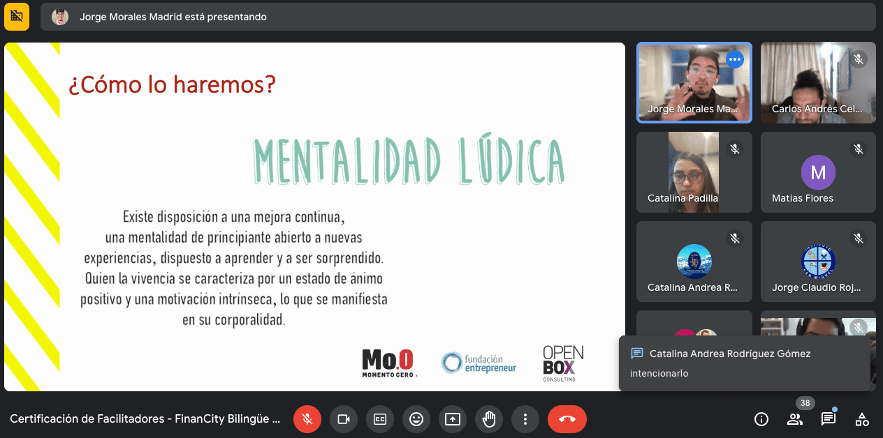This screenshot has height=438, width=883.
Task: Click the 'Jorge Morales Ma...' name label
Action: [692, 109]
